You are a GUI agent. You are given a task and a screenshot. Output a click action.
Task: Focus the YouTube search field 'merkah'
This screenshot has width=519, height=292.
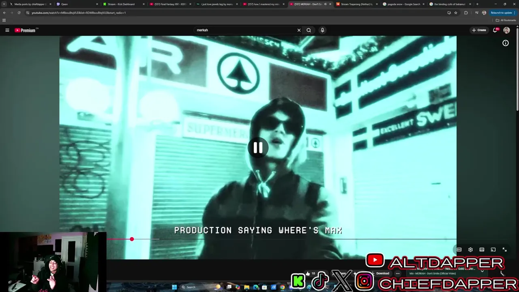tap(245, 30)
